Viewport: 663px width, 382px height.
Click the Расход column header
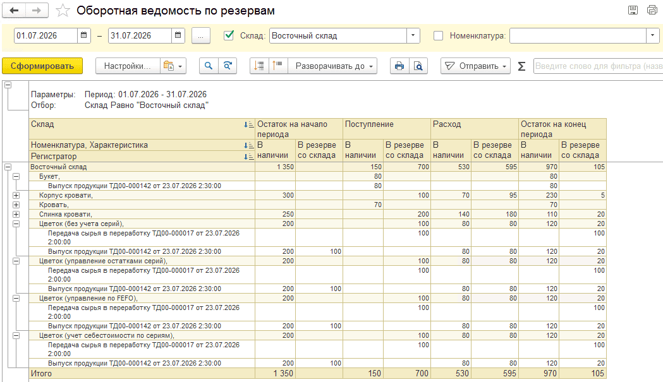pyautogui.click(x=475, y=129)
